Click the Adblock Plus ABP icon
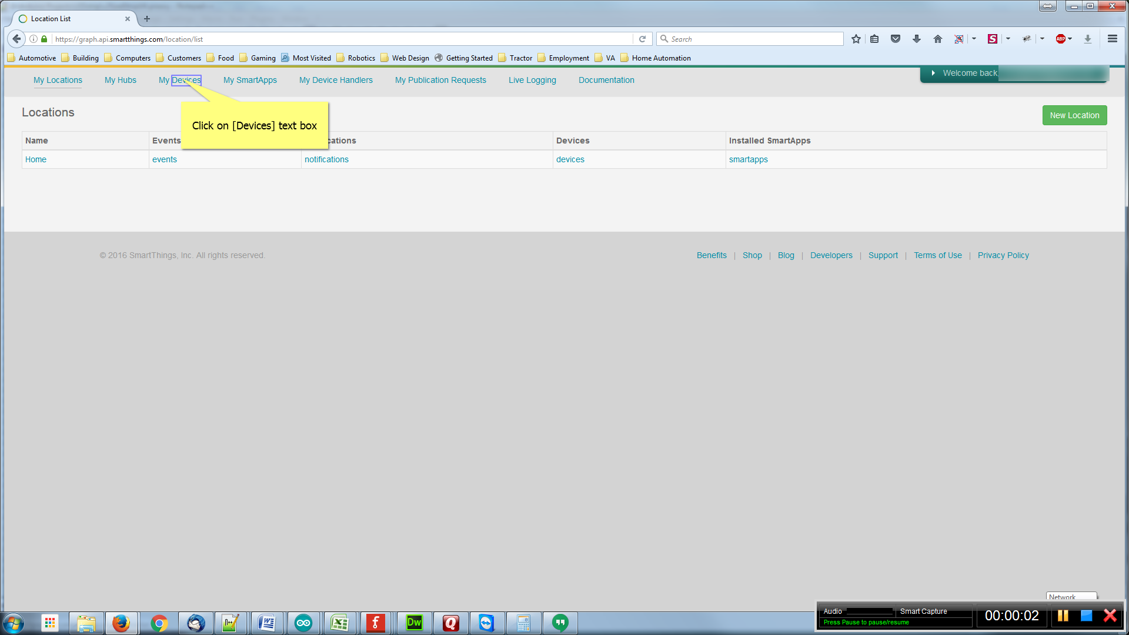The width and height of the screenshot is (1129, 635). coord(1060,39)
